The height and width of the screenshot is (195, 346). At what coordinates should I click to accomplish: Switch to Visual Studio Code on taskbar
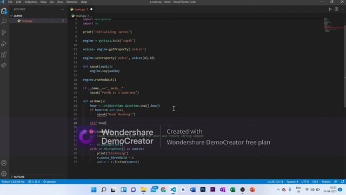pyautogui.click(x=173, y=190)
